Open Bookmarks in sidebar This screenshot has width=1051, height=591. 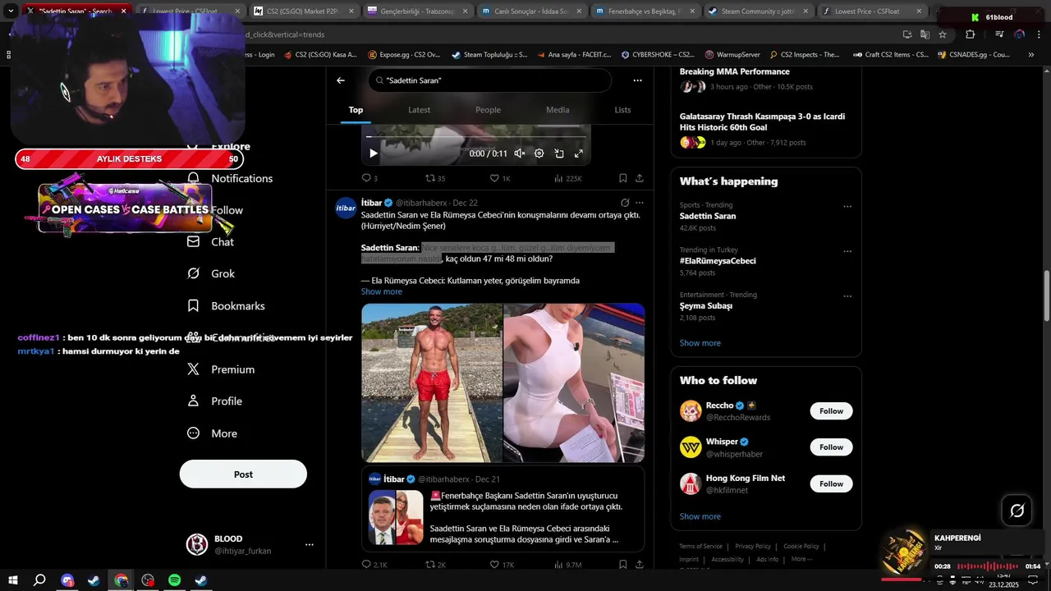(227, 305)
